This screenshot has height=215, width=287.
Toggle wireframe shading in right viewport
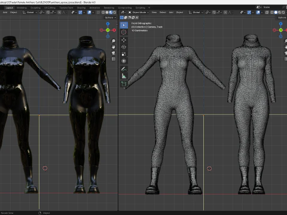click(x=272, y=13)
